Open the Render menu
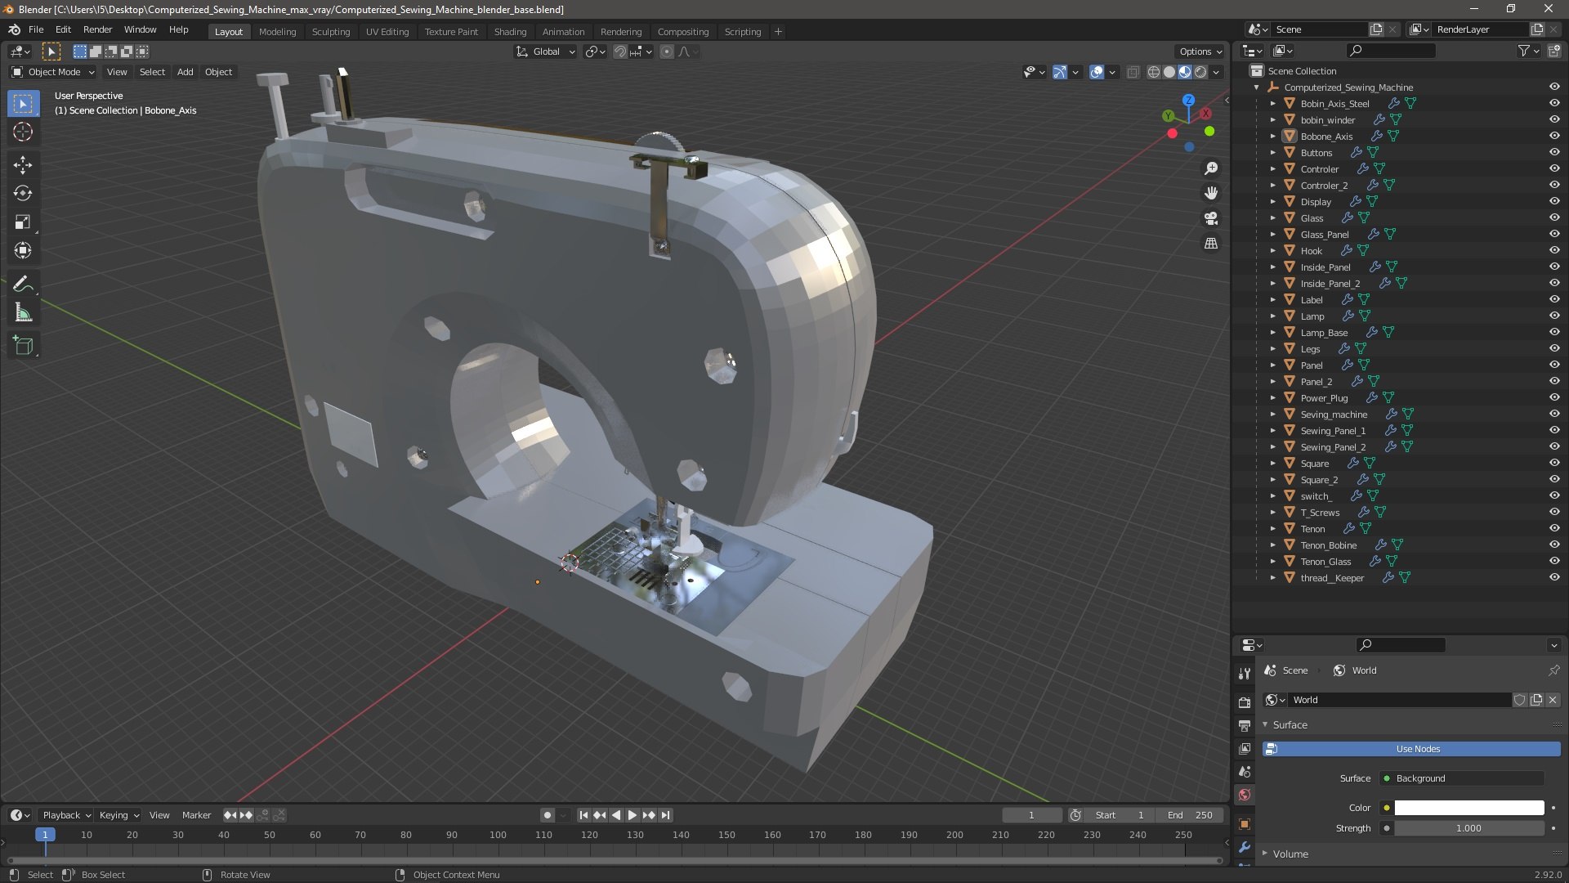This screenshot has width=1569, height=883. pyautogui.click(x=97, y=29)
